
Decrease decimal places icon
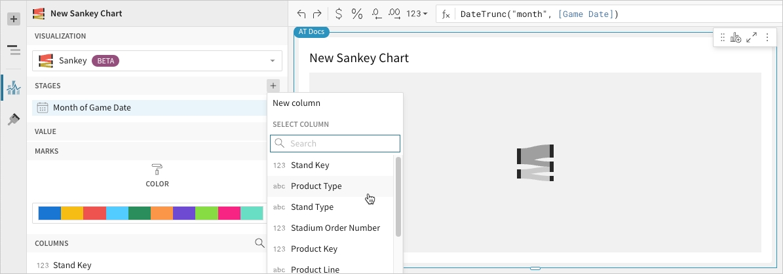tap(376, 14)
